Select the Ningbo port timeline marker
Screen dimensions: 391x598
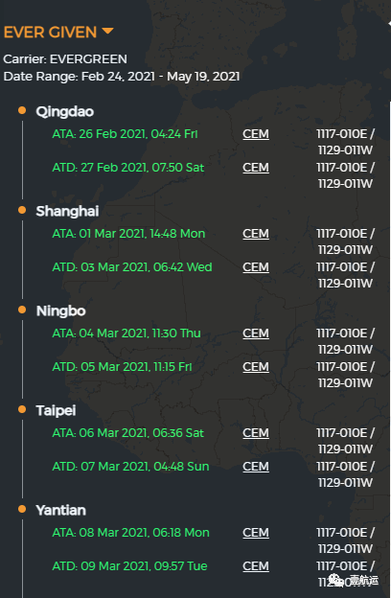(22, 310)
